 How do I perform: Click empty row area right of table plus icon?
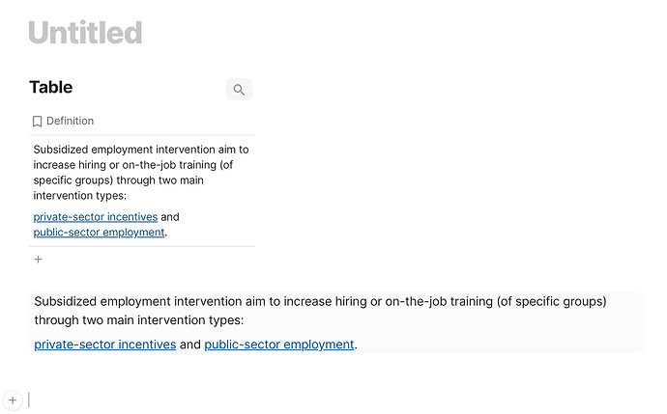tap(145, 259)
